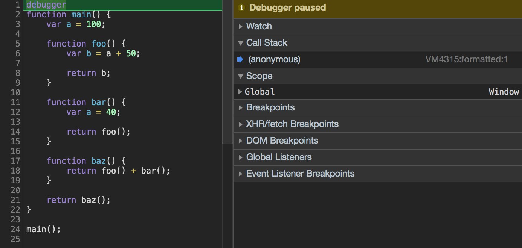Collapse the Scope section arrow
The width and height of the screenshot is (522, 248).
[x=241, y=76]
